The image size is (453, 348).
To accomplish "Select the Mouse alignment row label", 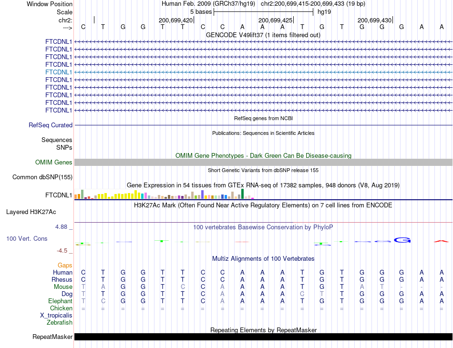I will (63, 287).
